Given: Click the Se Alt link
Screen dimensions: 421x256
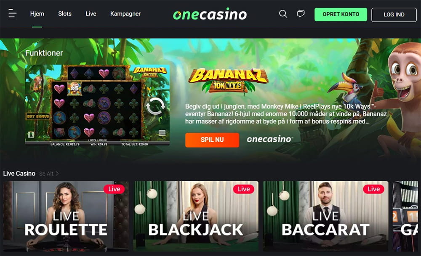Looking at the screenshot, I should (x=46, y=174).
